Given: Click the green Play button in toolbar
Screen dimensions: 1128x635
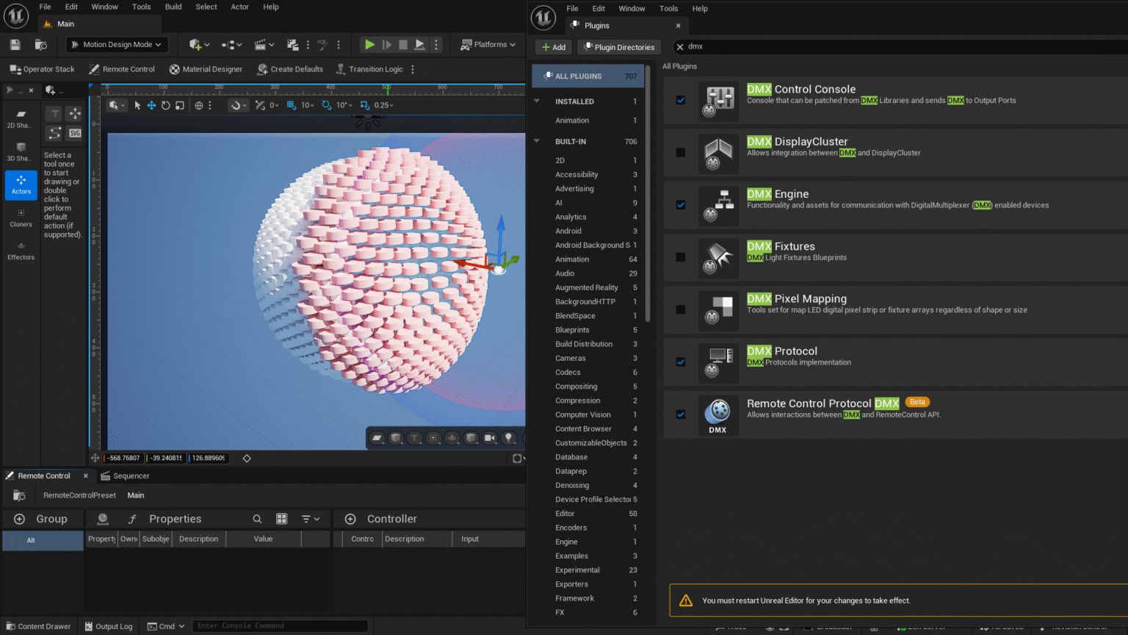Looking at the screenshot, I should (369, 45).
